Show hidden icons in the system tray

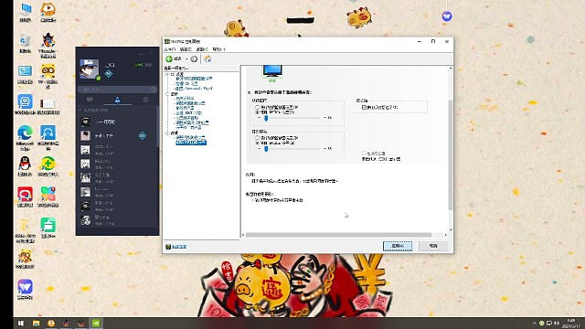coord(534,323)
